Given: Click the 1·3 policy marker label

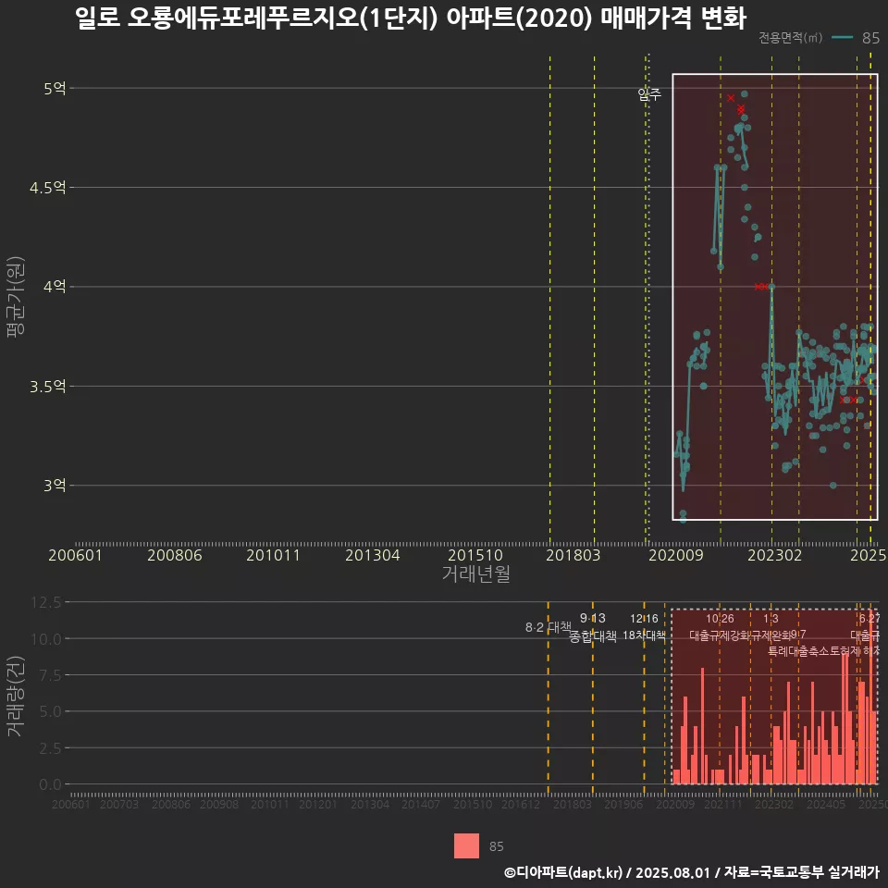Looking at the screenshot, I should (x=771, y=619).
